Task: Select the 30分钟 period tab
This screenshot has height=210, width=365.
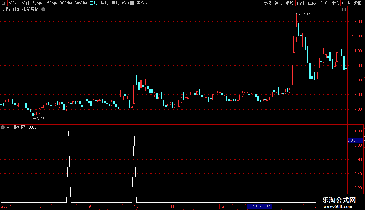Action: pos(66,3)
